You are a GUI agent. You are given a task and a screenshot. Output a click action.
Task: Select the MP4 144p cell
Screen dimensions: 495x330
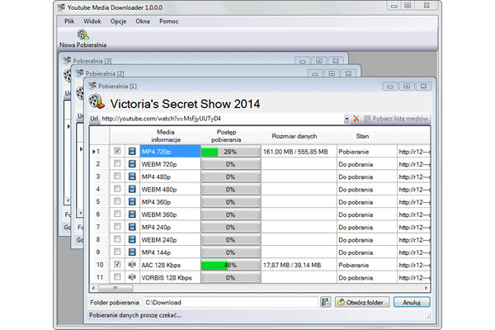(170, 252)
